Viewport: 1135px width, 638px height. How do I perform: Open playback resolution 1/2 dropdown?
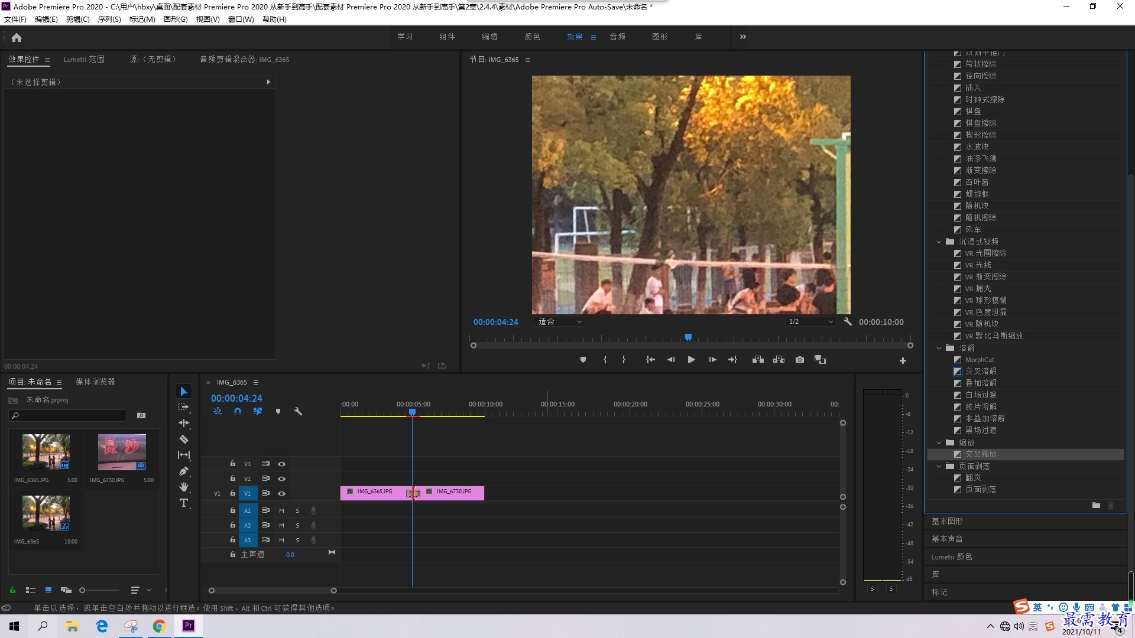tap(810, 322)
